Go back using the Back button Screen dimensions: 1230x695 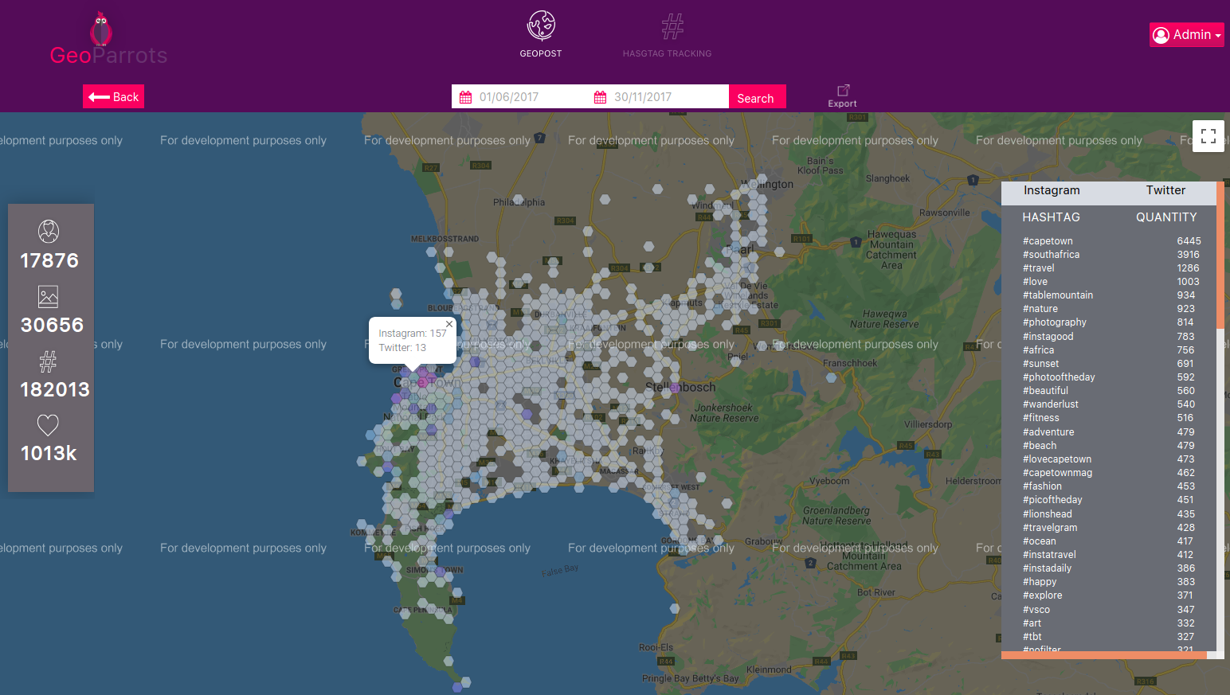(x=113, y=96)
